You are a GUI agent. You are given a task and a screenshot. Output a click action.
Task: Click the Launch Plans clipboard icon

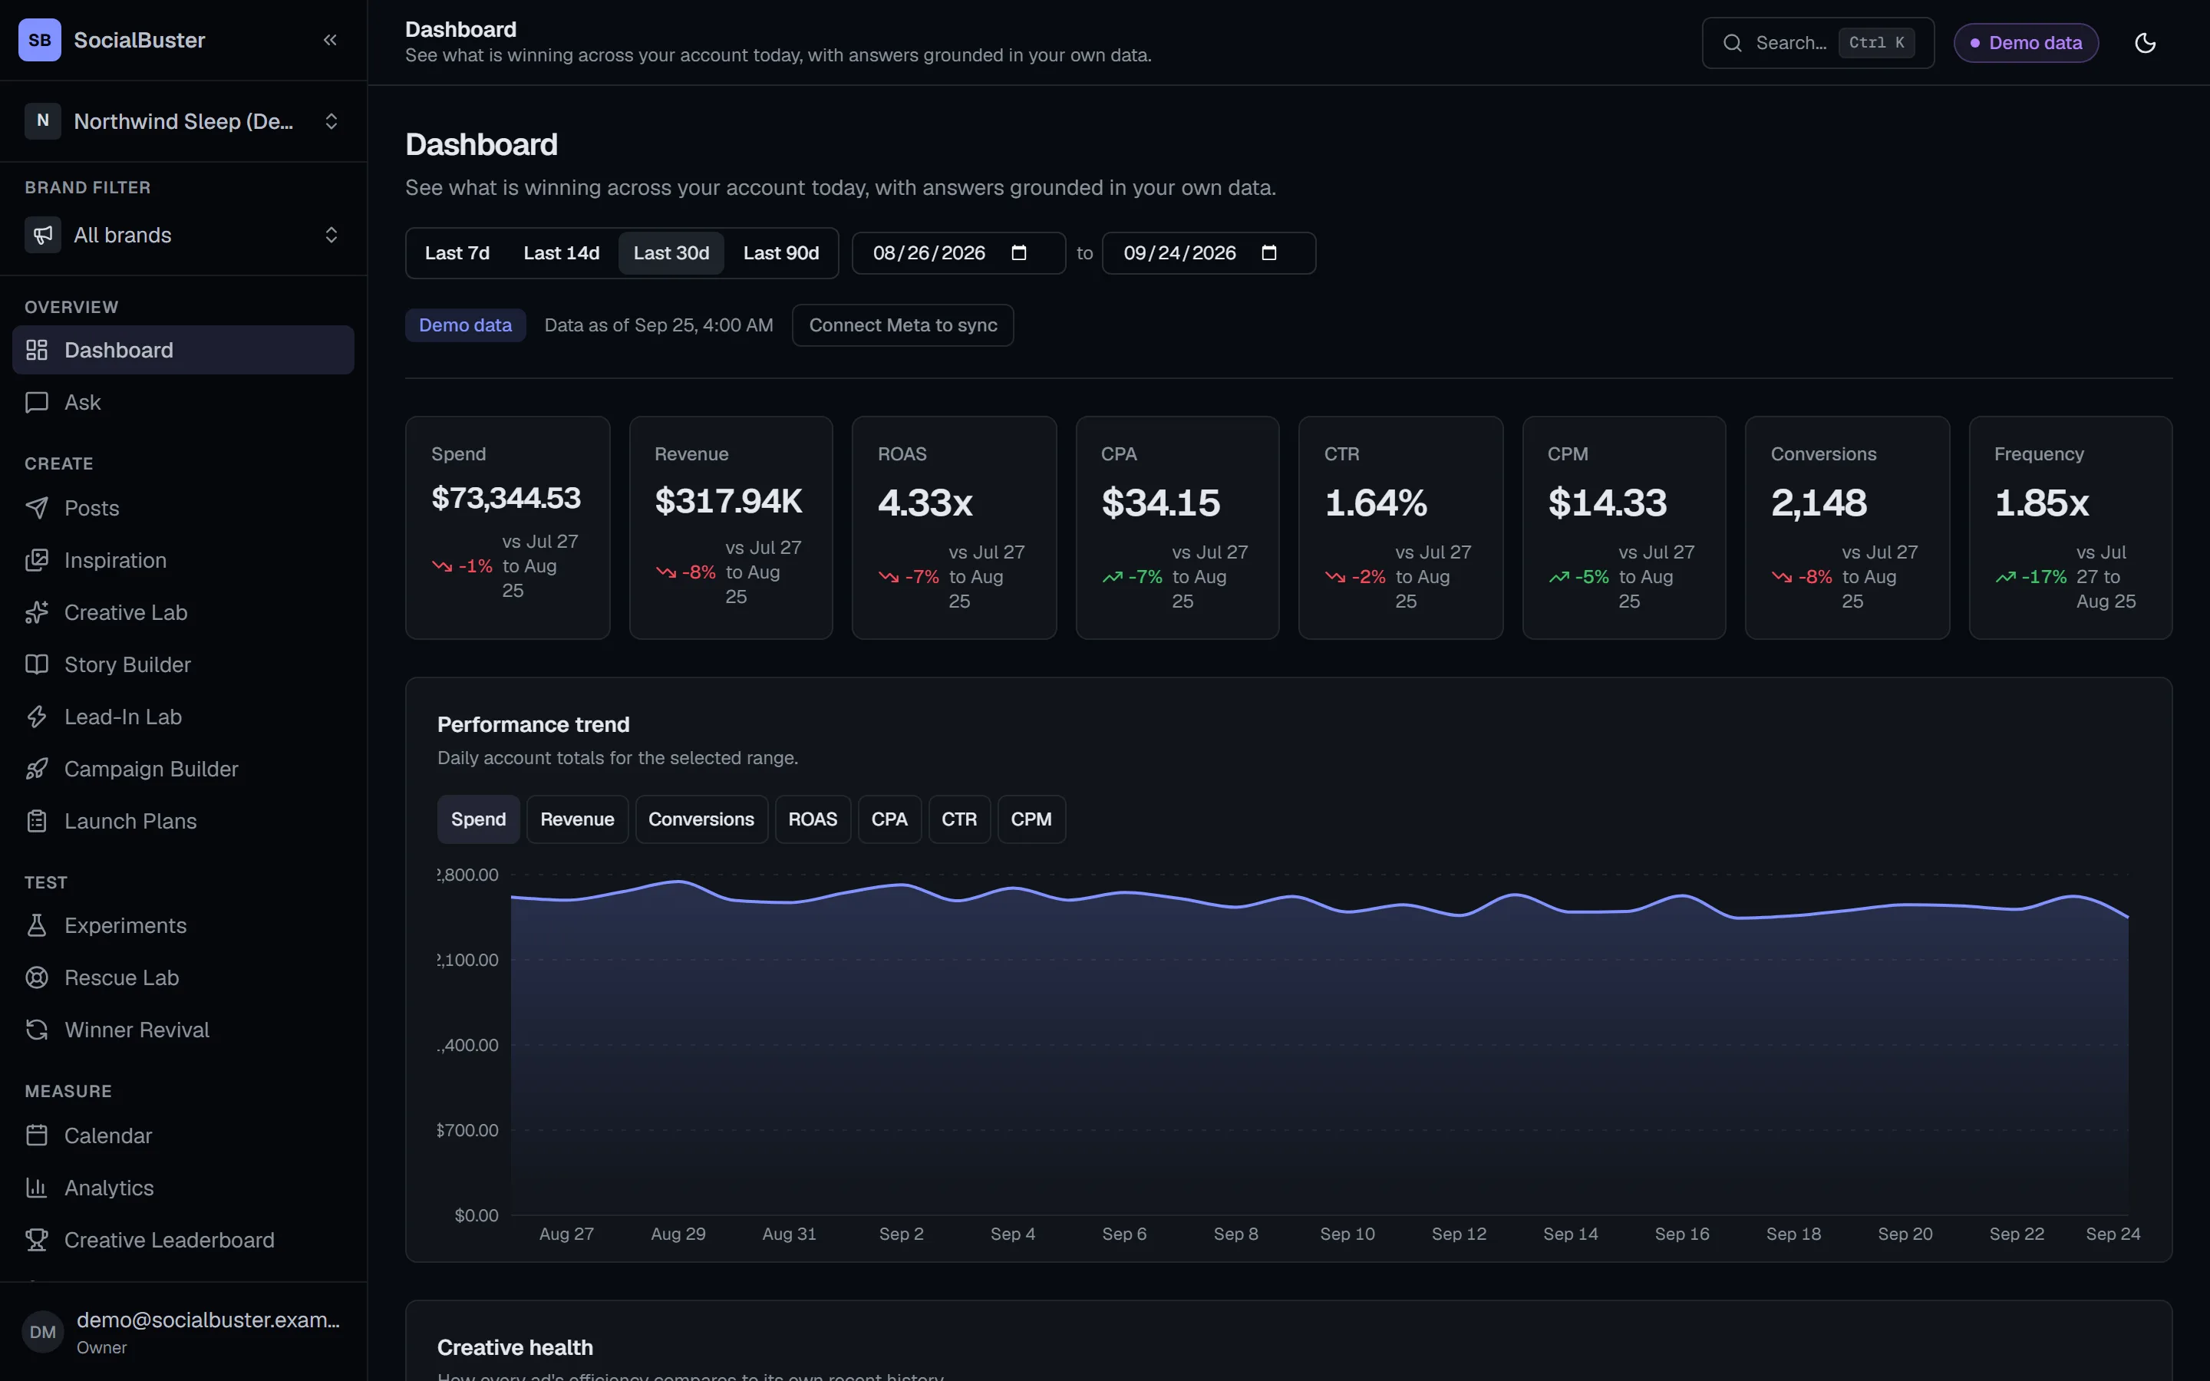point(37,821)
